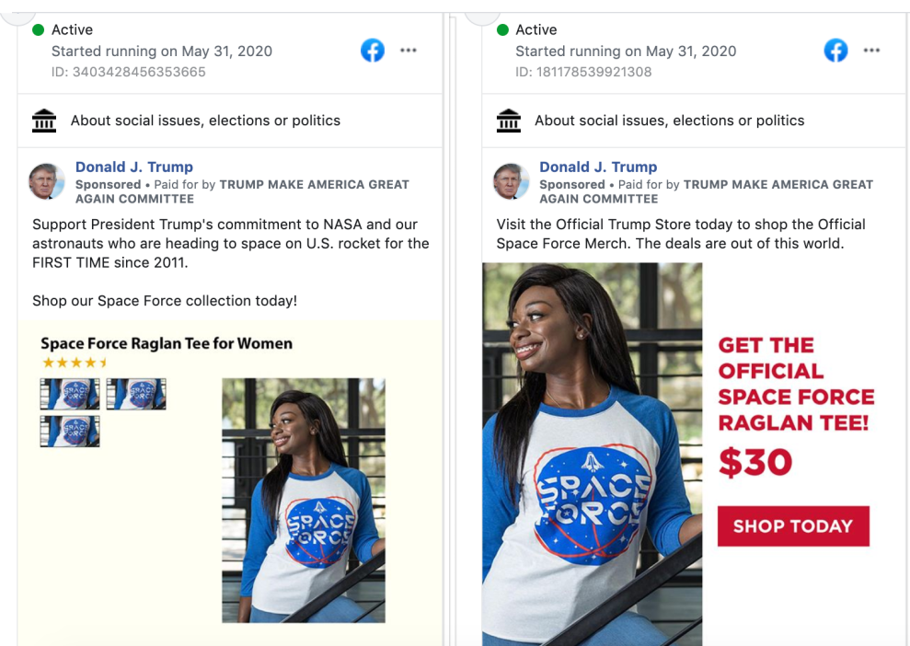Click the product photo in the left ad
Viewport: 910px width, 646px height.
pos(303,500)
